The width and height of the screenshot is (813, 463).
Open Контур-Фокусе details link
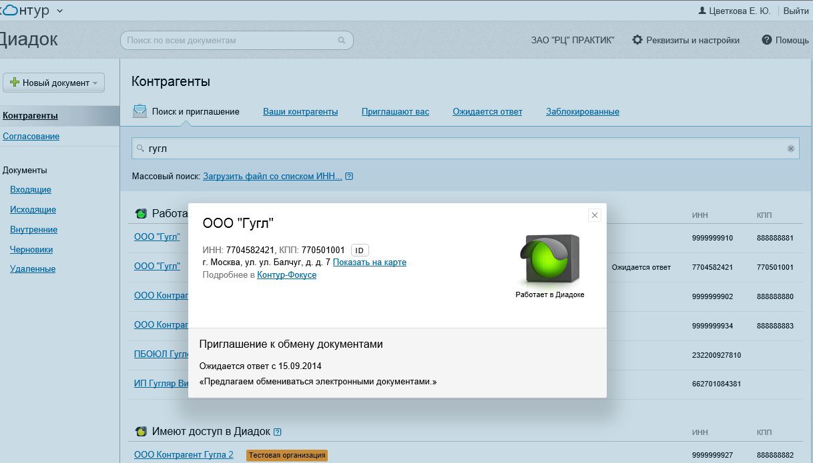point(286,275)
